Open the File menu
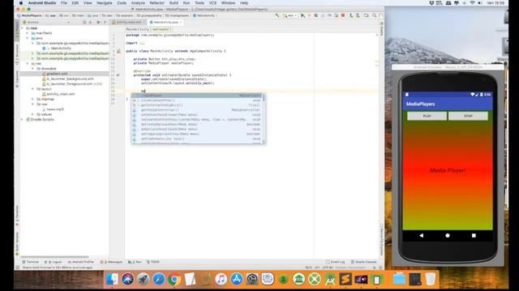The width and height of the screenshot is (519, 291). (63, 3)
